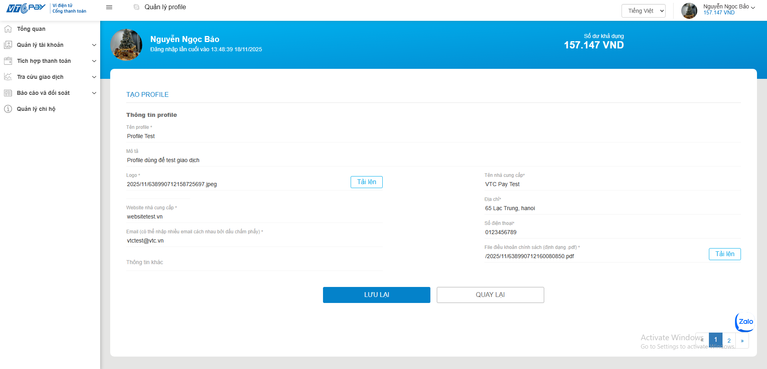The height and width of the screenshot is (369, 767).
Task: Click the QUAY LẠI button
Action: tap(490, 295)
